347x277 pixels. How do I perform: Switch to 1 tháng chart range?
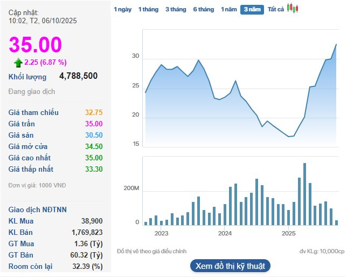point(148,9)
